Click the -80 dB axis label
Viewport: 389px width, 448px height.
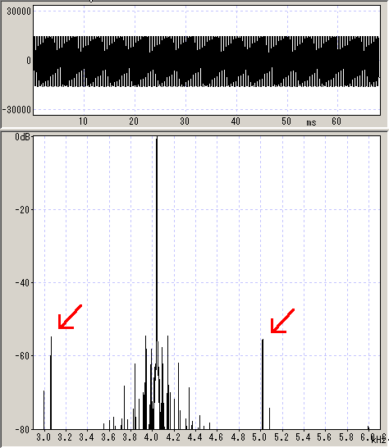coord(24,429)
